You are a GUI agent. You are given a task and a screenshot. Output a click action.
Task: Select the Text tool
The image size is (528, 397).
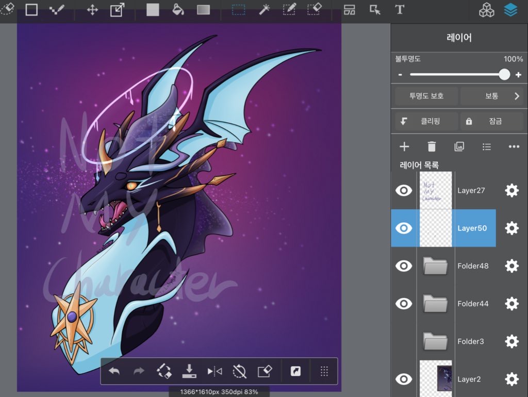coord(400,9)
